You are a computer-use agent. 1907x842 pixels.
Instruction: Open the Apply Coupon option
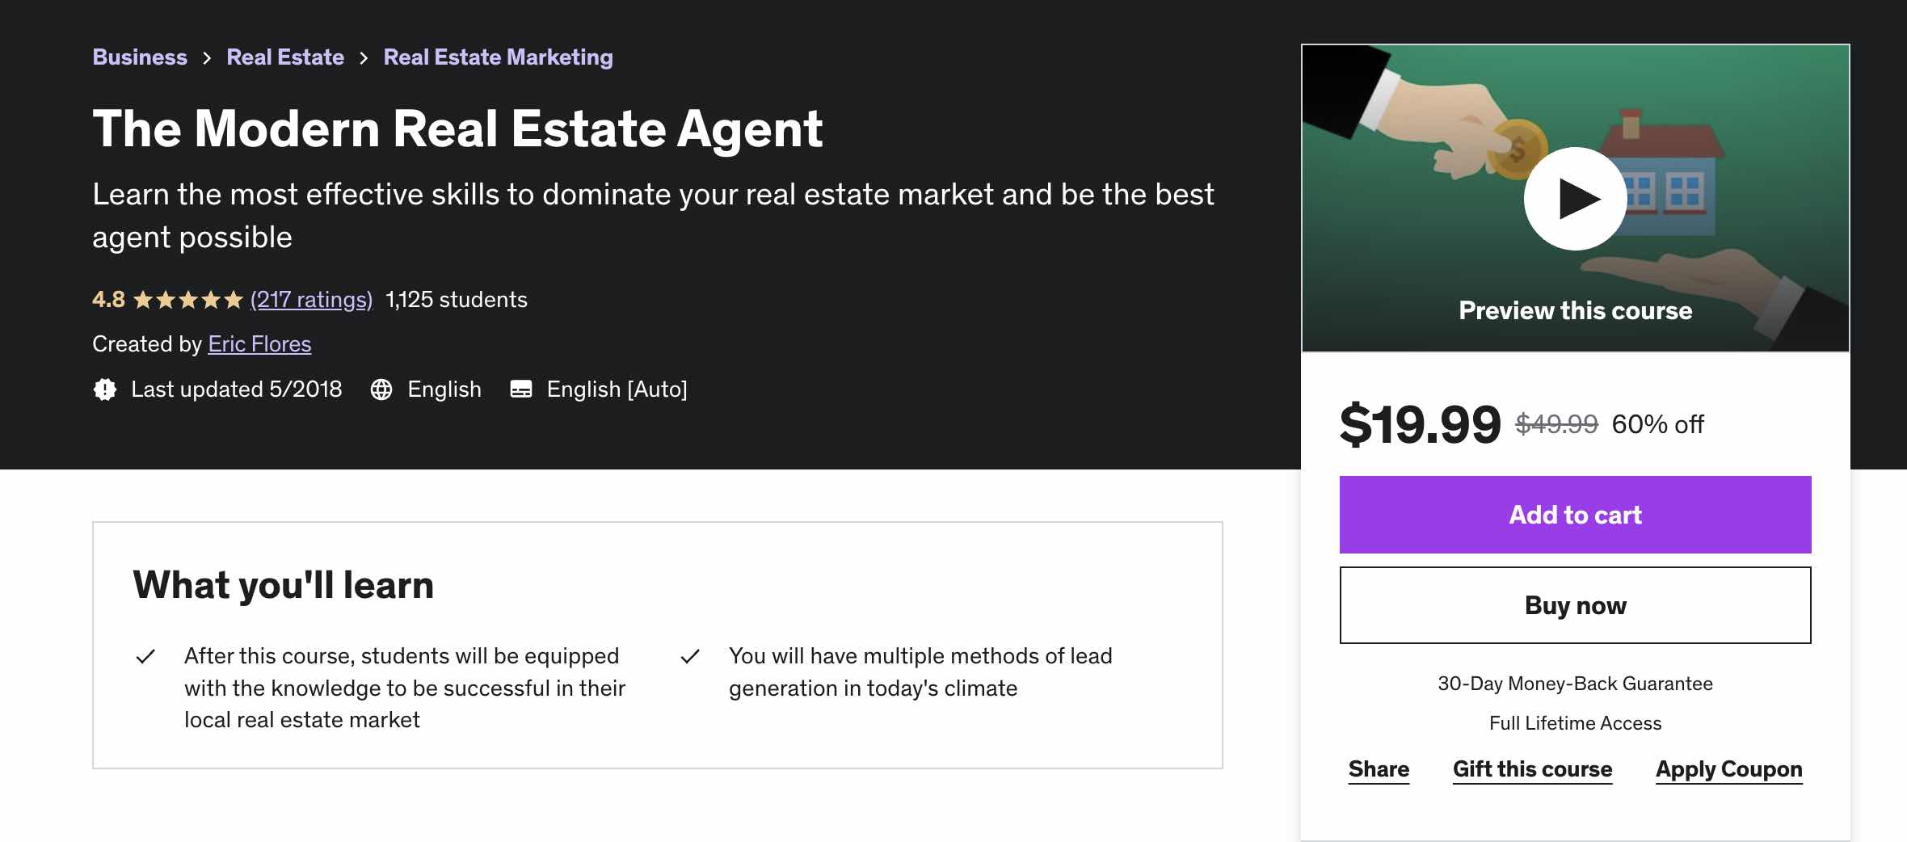click(x=1728, y=769)
